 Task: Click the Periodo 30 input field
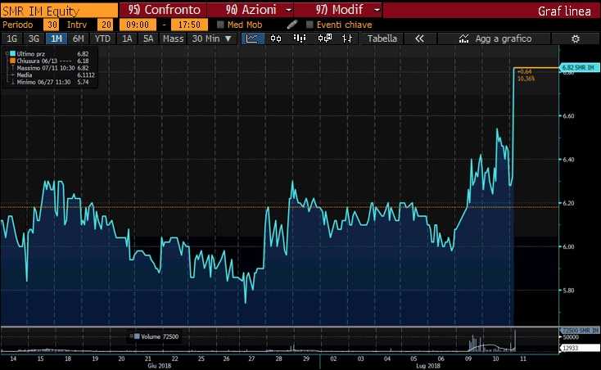point(51,25)
